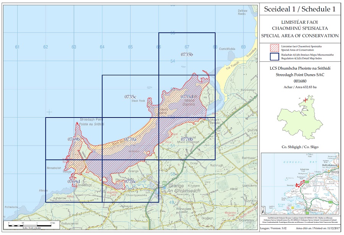Select detail map tile 0735c

(130, 96)
